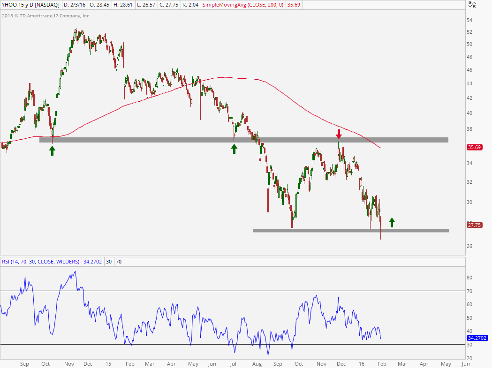
Task: Click the 80 label on RSI axis
Action: [469, 278]
